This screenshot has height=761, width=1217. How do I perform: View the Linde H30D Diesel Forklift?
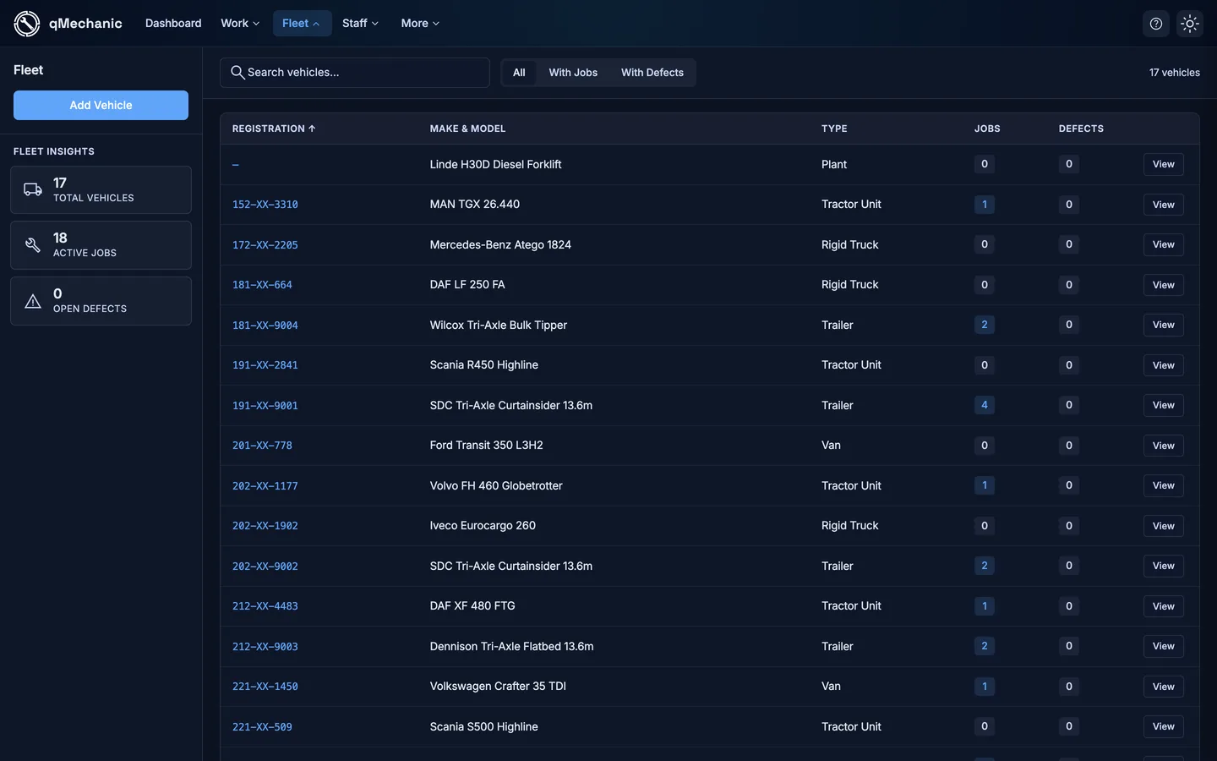click(1163, 164)
